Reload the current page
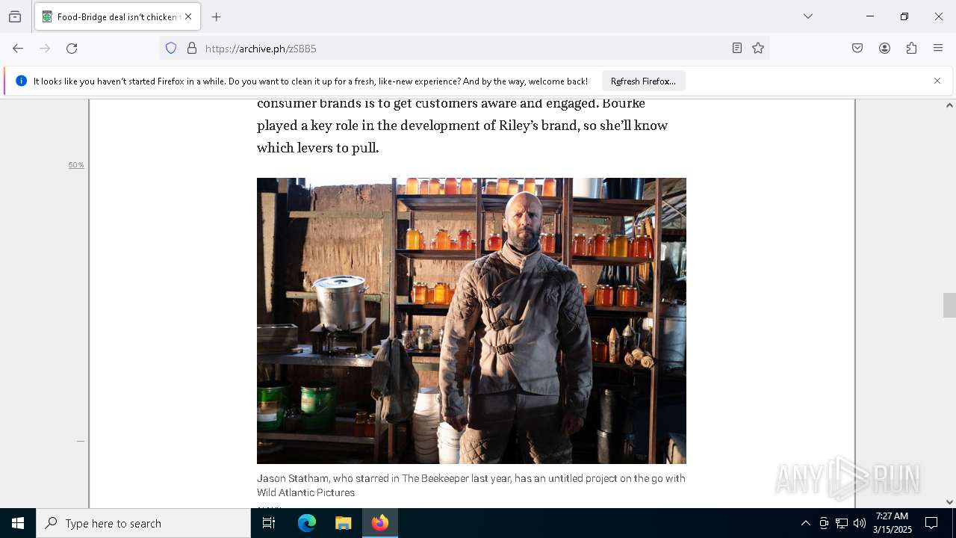This screenshot has height=538, width=956. 72,48
